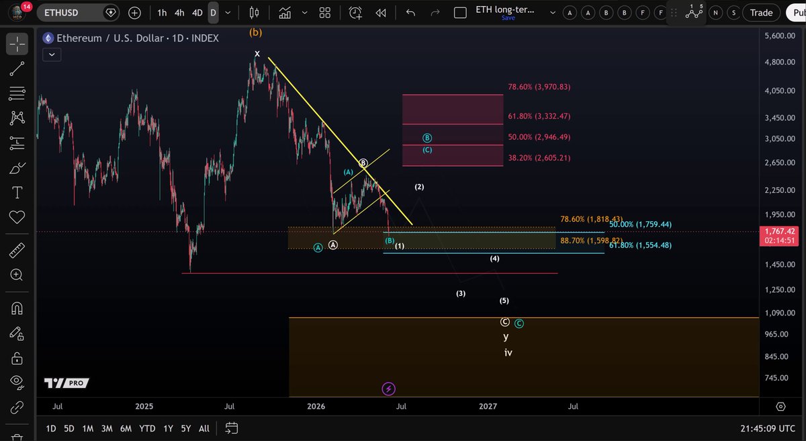Redo the last action
This screenshot has height=441, width=806.
(x=435, y=12)
